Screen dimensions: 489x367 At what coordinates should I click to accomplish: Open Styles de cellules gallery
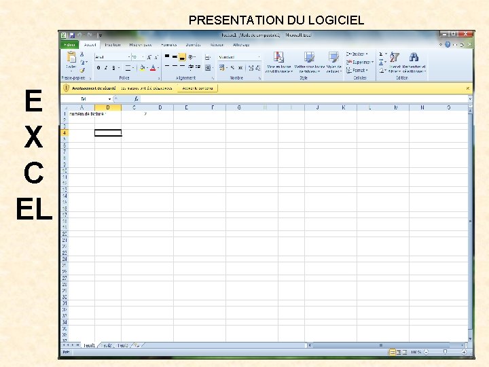[333, 63]
